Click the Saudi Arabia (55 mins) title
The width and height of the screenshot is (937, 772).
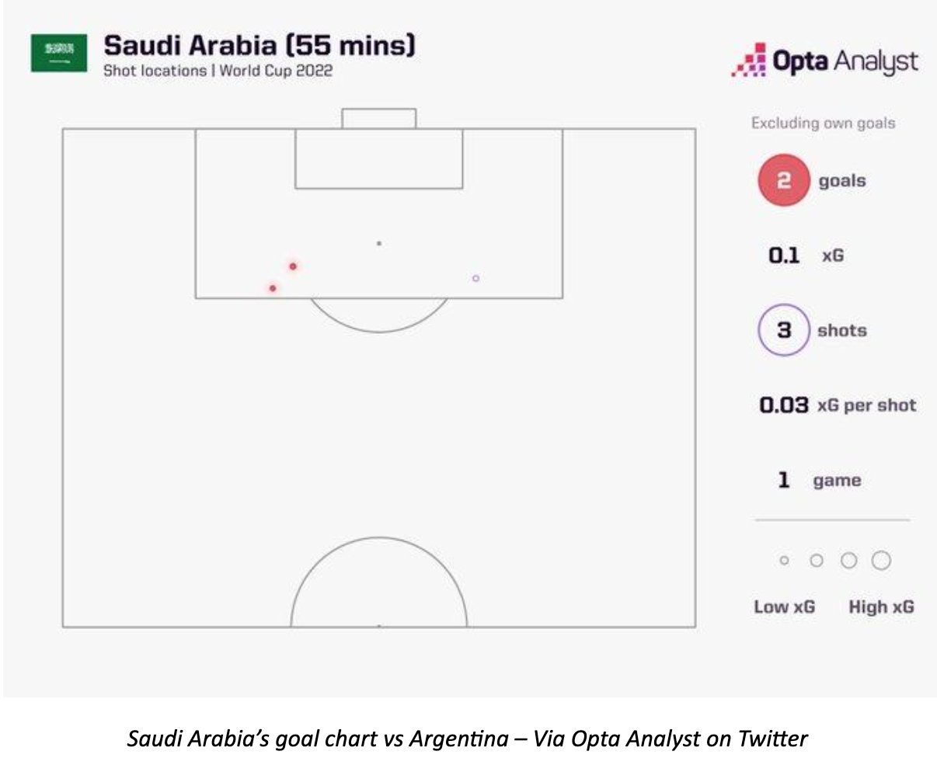tap(260, 44)
